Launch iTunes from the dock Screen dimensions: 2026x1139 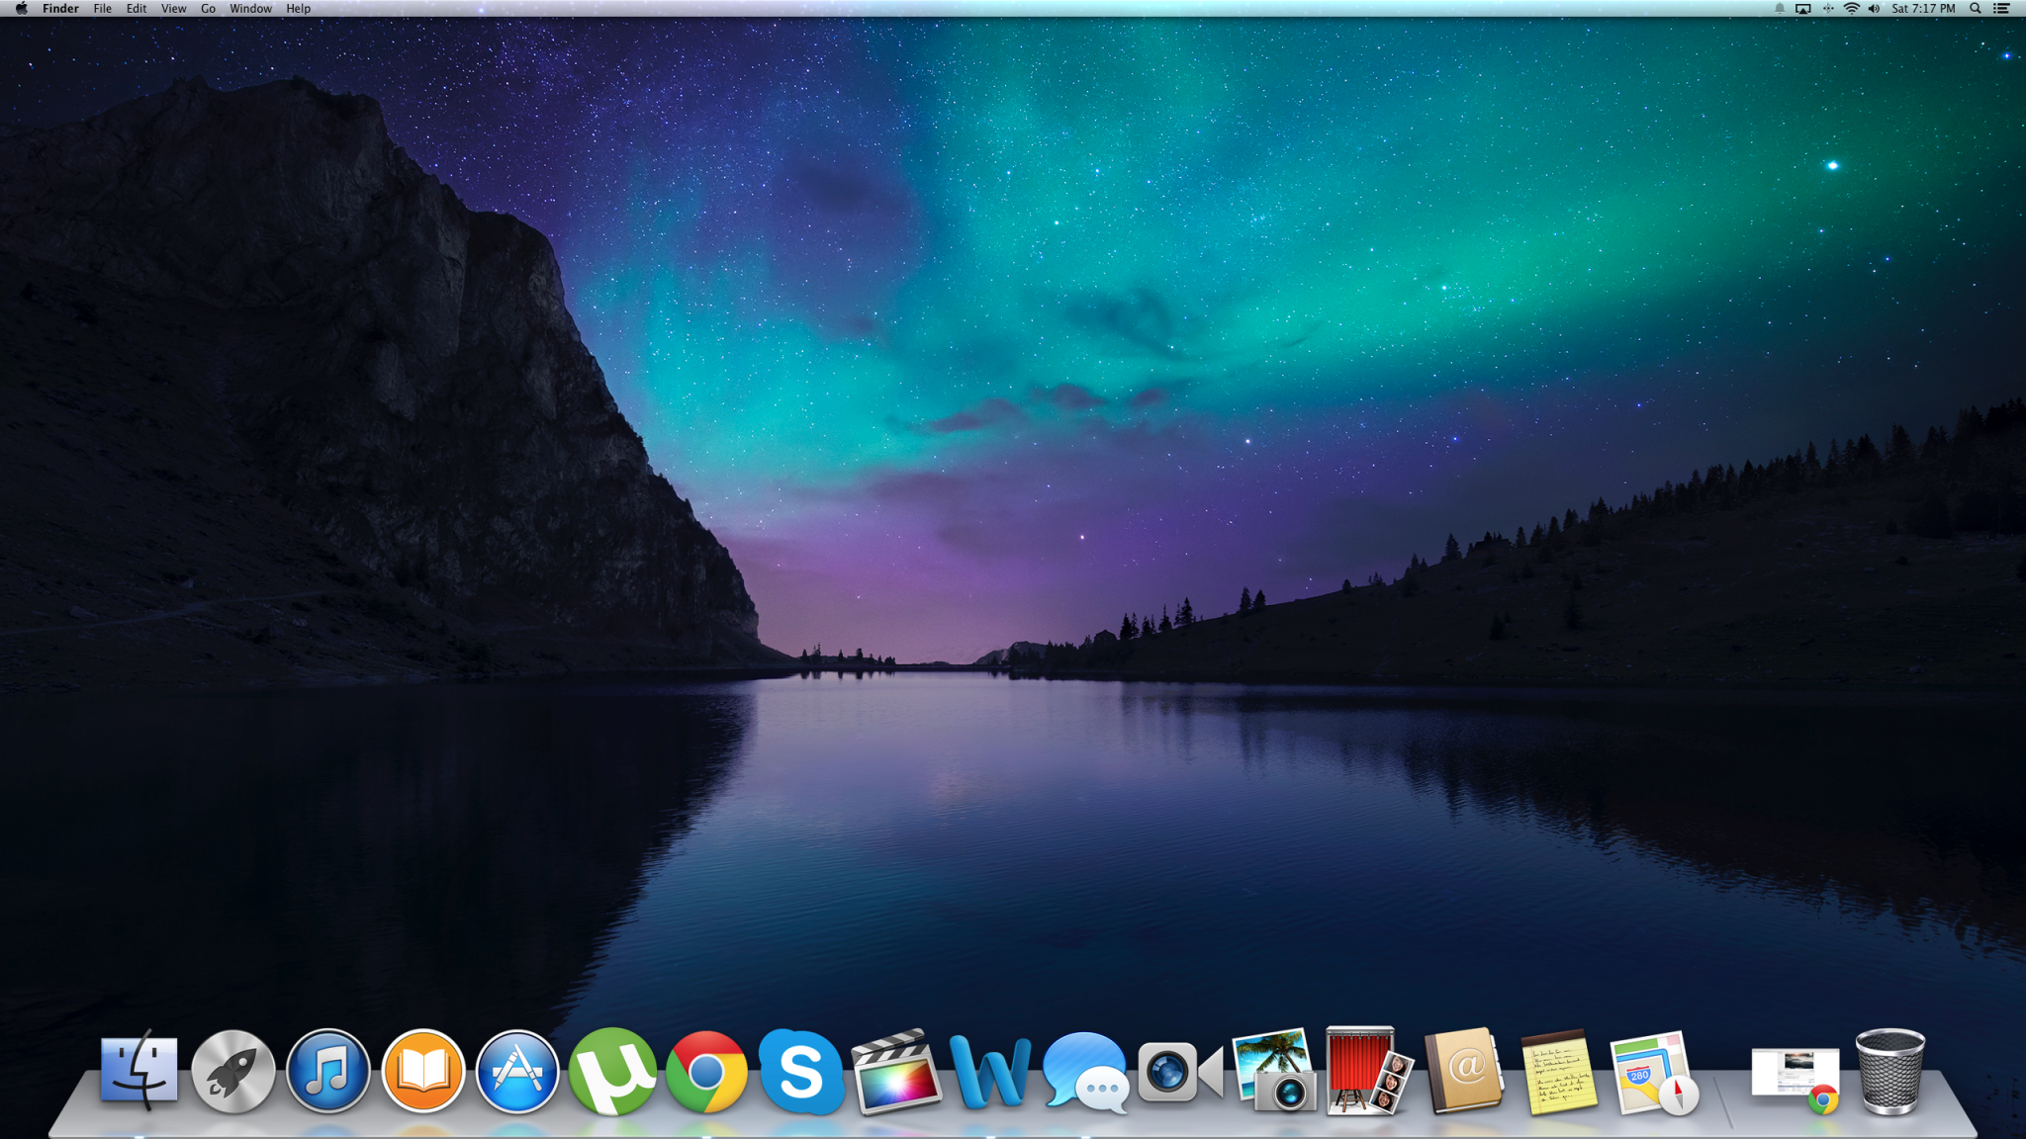(327, 1072)
